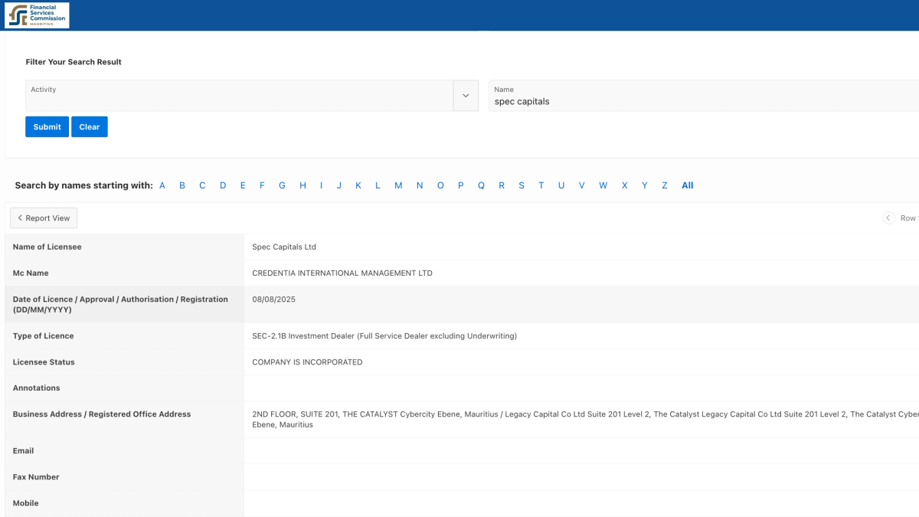This screenshot has width=919, height=517.
Task: Filter names starting with O
Action: click(440, 185)
